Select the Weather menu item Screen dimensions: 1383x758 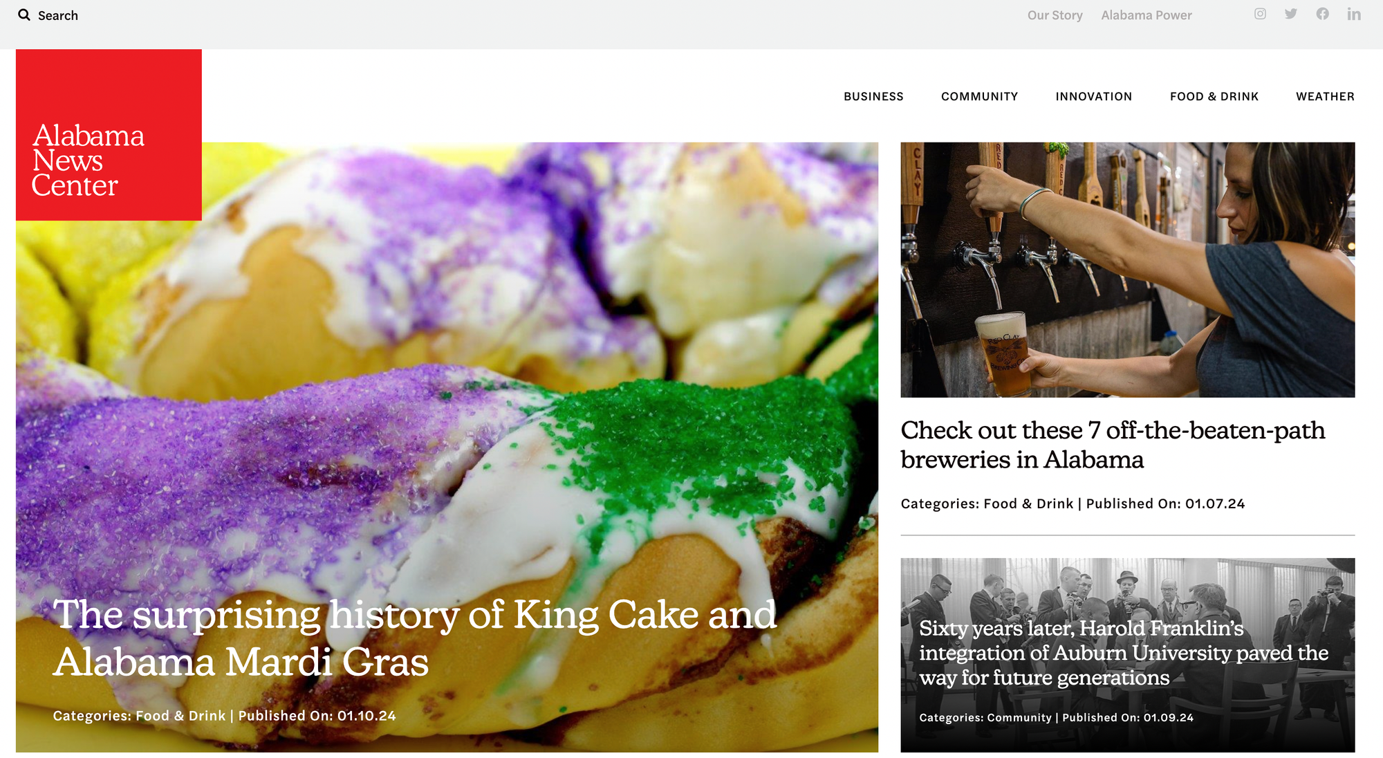pyautogui.click(x=1325, y=96)
